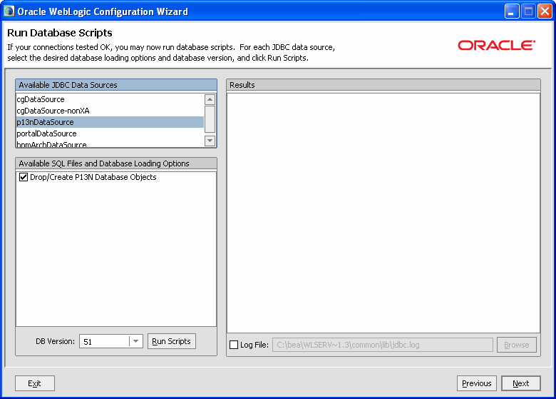This screenshot has width=556, height=399.
Task: Click the data sources list scrollbar thumb
Action: tap(210, 119)
